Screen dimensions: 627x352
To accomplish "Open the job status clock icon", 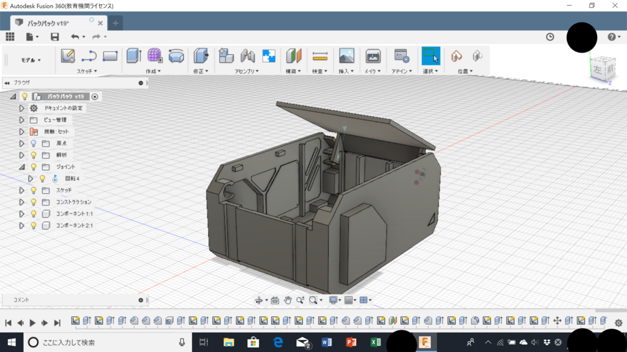I will [x=550, y=37].
